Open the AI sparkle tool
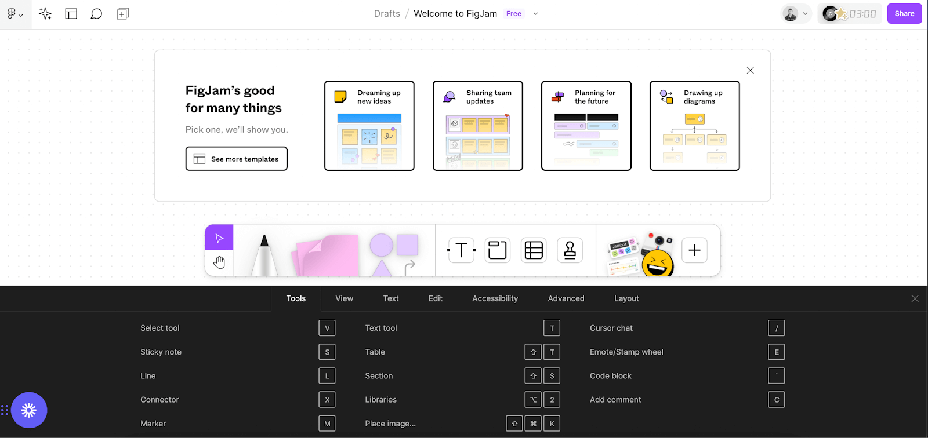Image resolution: width=928 pixels, height=438 pixels. pyautogui.click(x=45, y=14)
